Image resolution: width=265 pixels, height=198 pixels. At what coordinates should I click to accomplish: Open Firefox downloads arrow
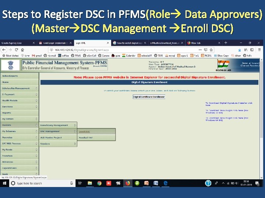240,50
